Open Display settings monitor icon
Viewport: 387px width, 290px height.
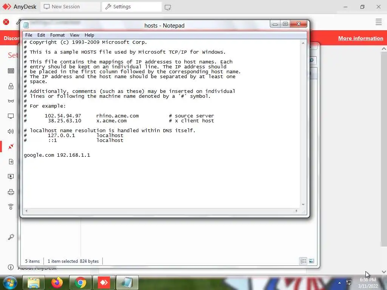coord(11,116)
